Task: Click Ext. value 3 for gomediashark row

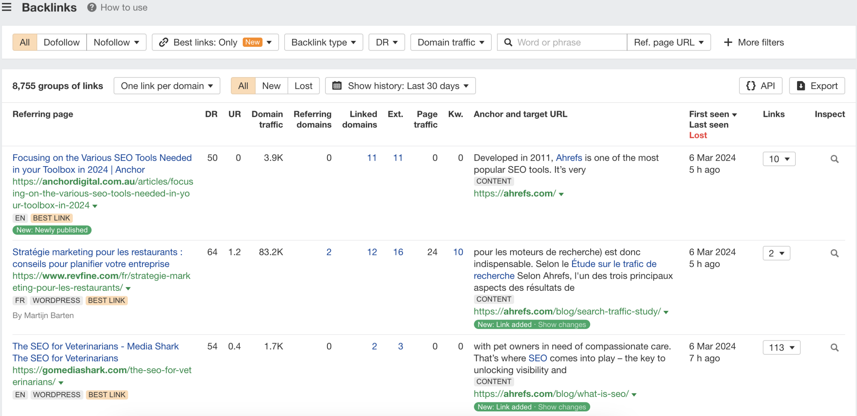Action: coord(400,346)
